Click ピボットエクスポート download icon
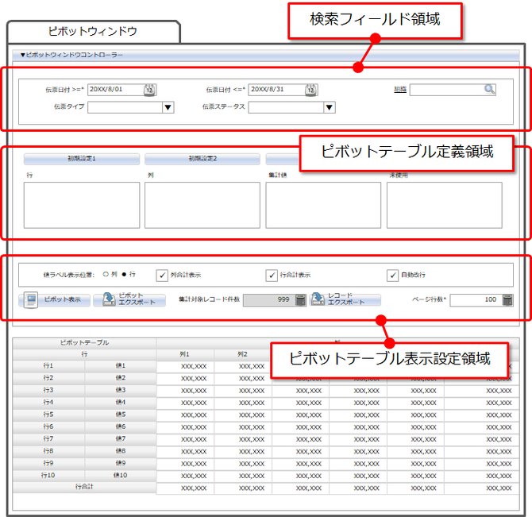532x517 pixels. point(109,299)
